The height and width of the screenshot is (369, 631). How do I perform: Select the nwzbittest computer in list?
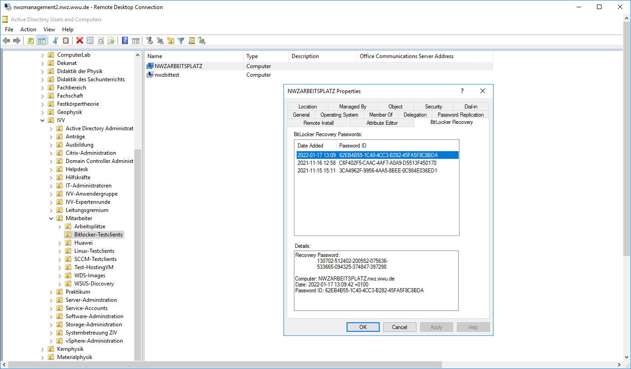click(166, 75)
